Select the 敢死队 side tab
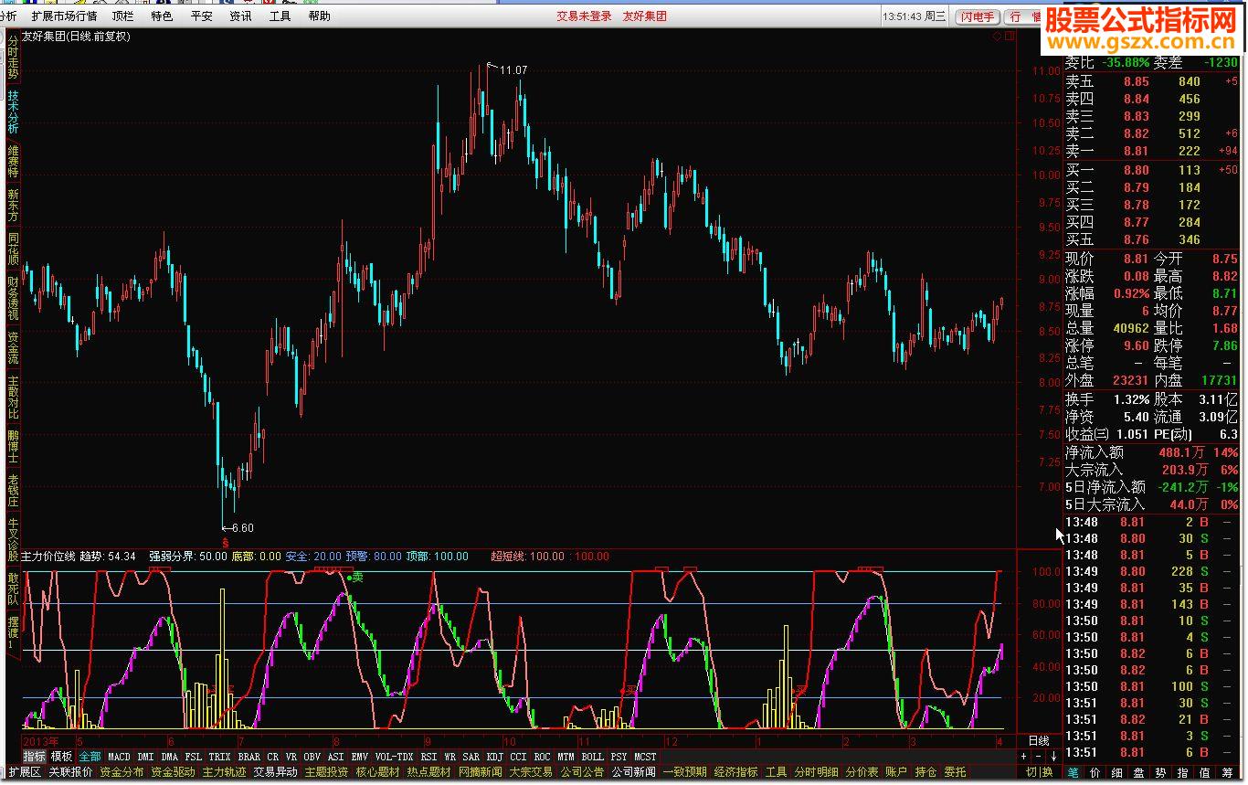The height and width of the screenshot is (785, 1248). pos(13,589)
